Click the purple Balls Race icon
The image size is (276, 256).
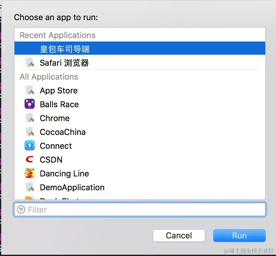coord(30,104)
